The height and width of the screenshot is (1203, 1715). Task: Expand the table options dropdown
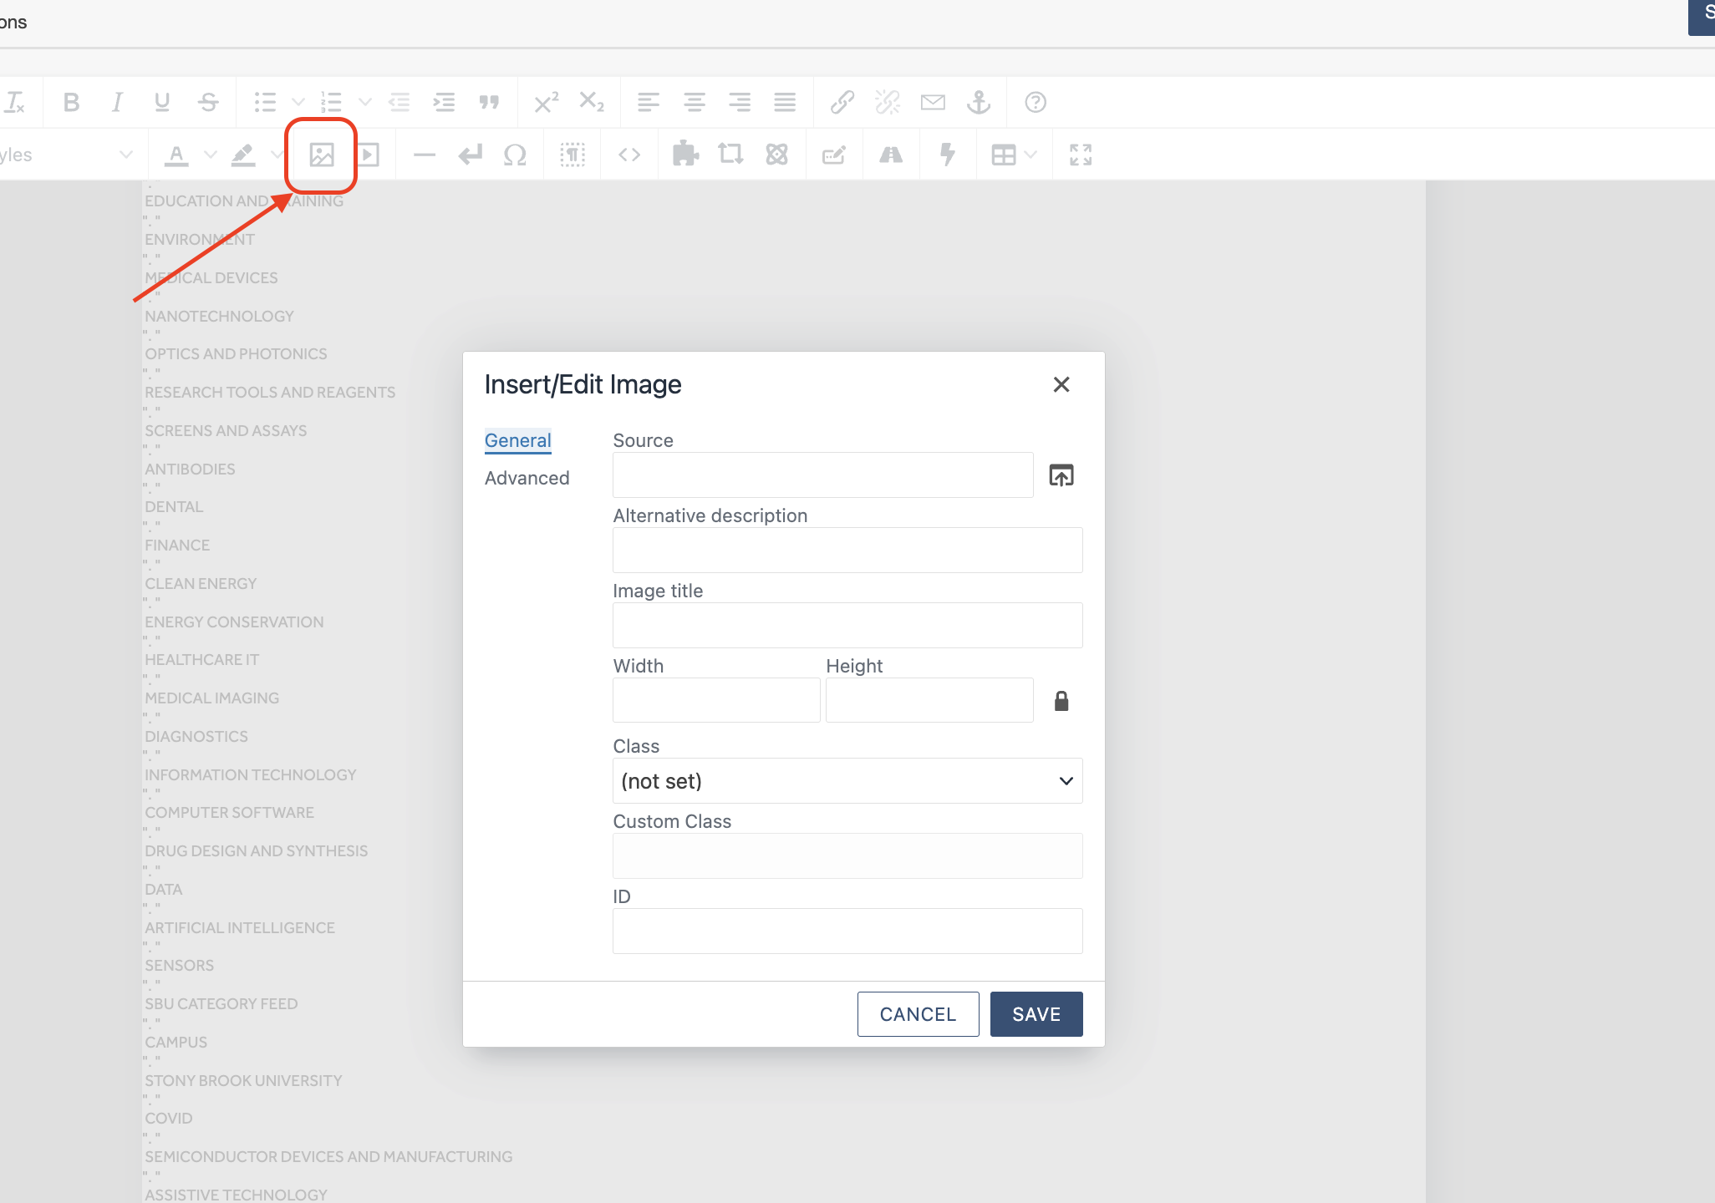tap(1031, 155)
